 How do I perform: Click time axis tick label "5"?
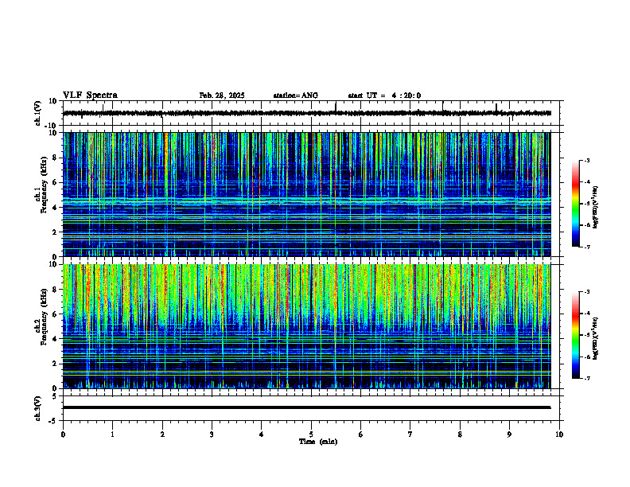311,434
